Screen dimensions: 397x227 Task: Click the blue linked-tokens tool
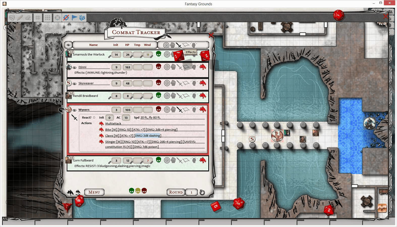point(82,18)
